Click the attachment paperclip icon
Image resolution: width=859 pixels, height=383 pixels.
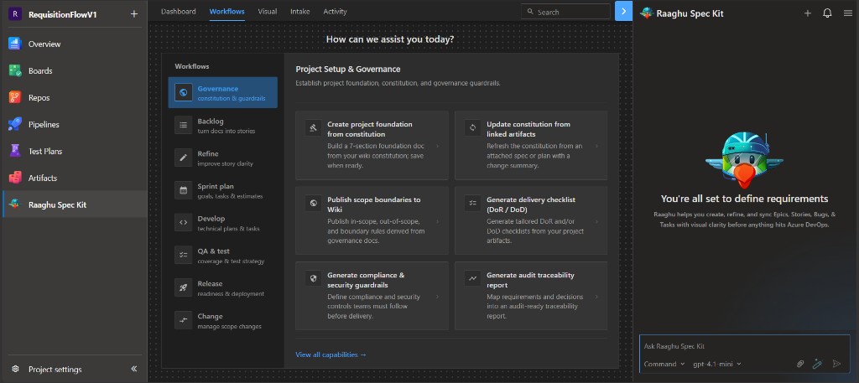800,364
